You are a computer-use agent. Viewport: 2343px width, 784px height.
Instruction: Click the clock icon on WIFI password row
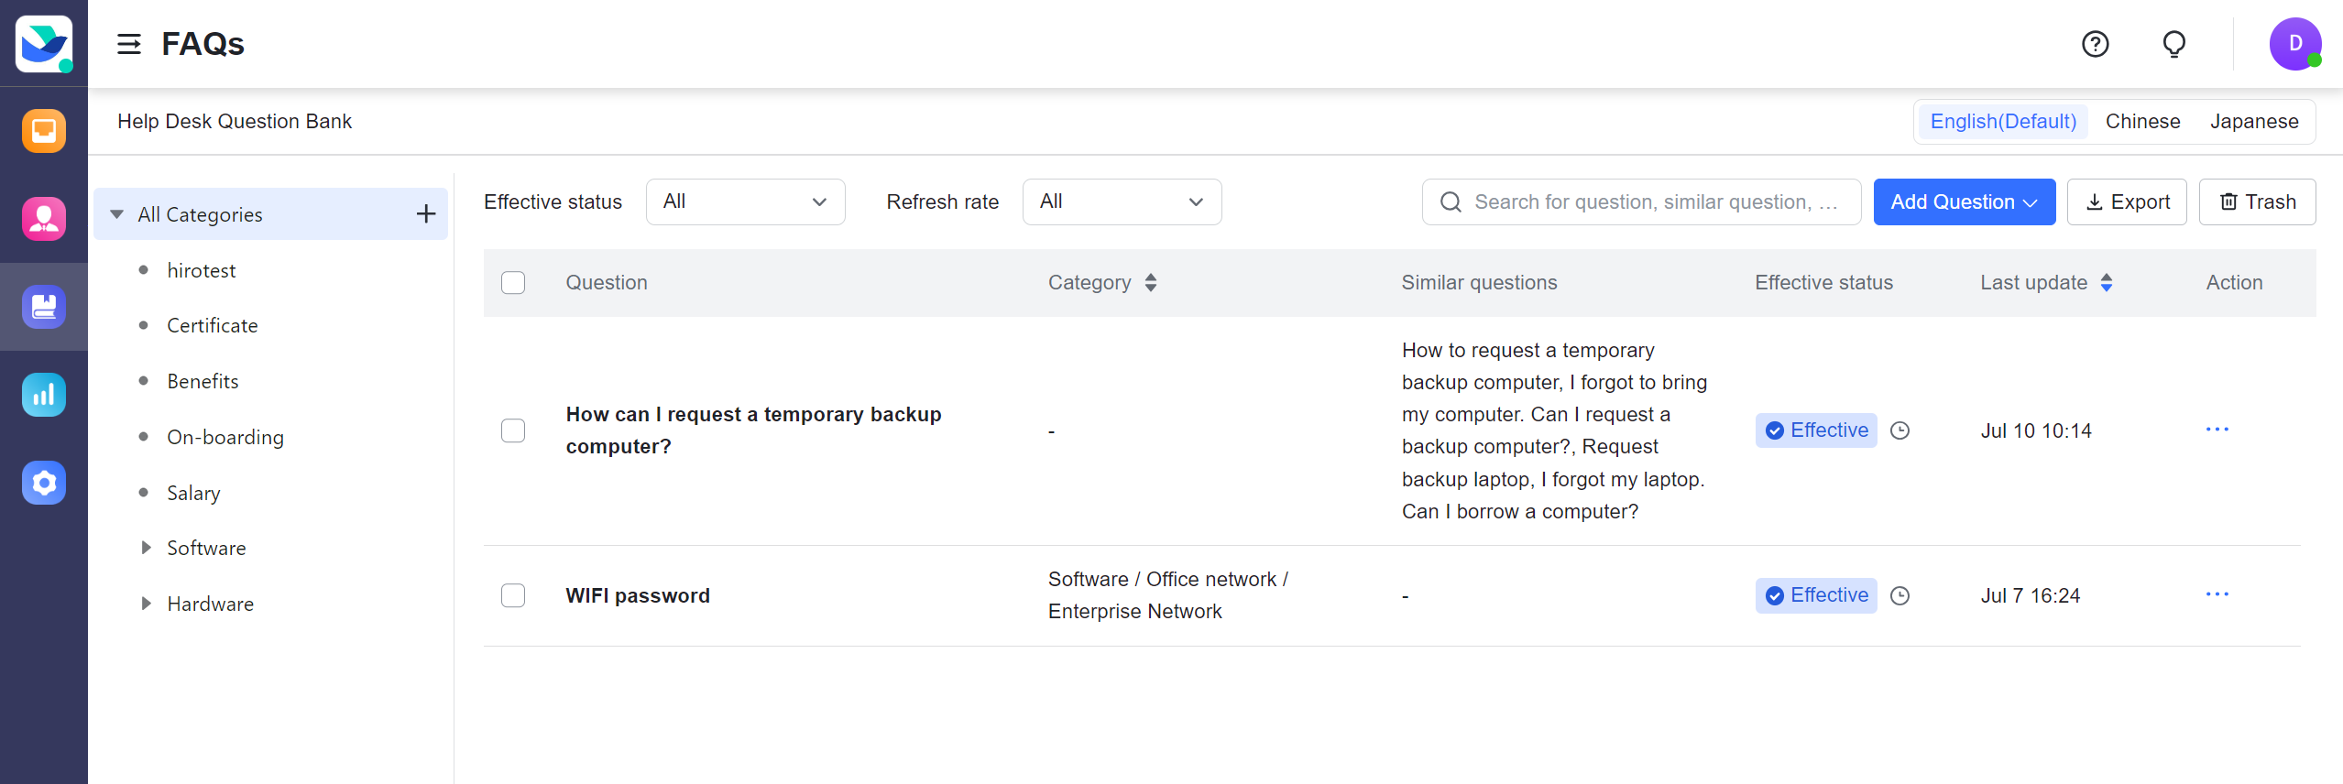(x=1900, y=596)
